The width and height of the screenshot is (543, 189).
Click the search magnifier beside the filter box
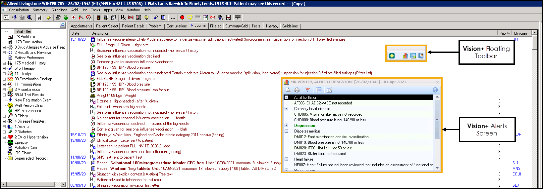(x=62, y=25)
